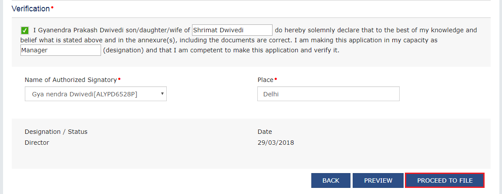Click the "son/daughter/wife of" declaration text
Screen dimensions: 502x194
click(161, 30)
